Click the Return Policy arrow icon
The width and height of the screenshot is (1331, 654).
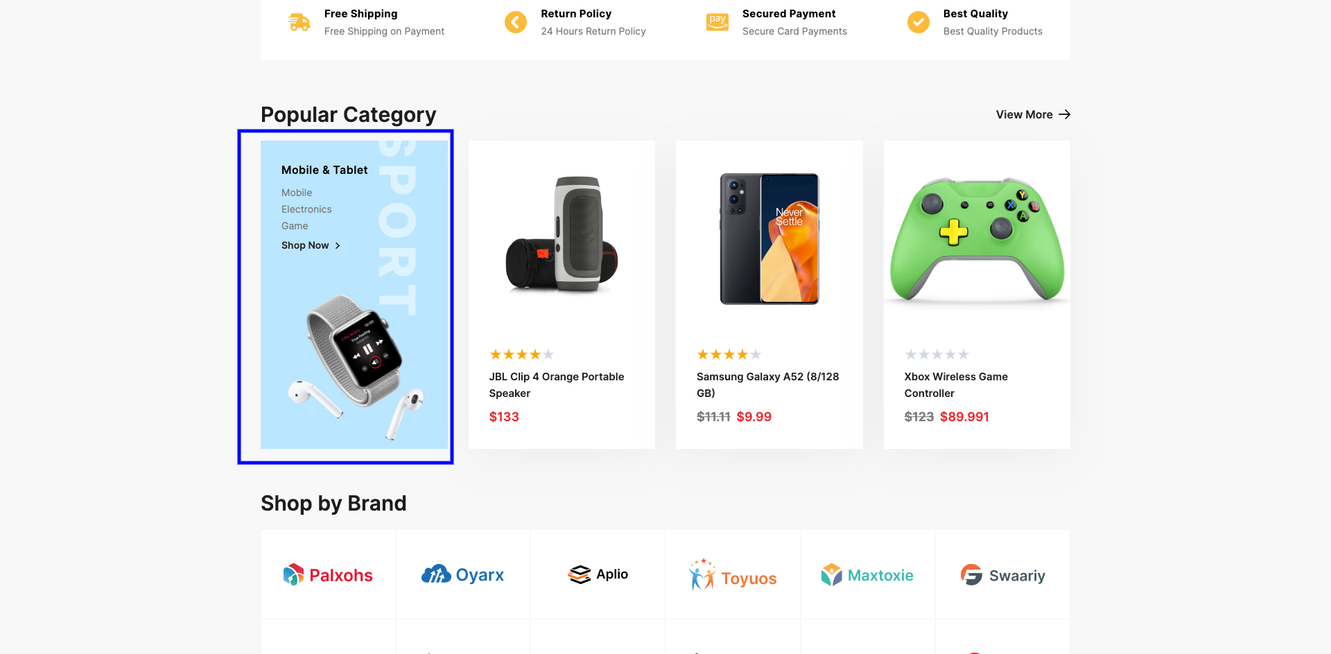point(516,22)
